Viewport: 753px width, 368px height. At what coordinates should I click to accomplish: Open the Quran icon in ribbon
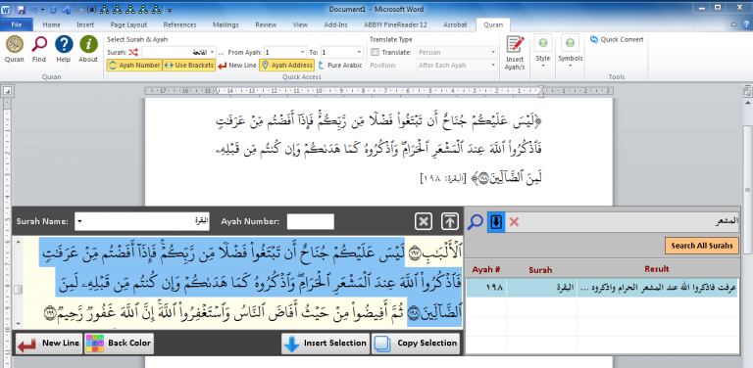point(15,45)
